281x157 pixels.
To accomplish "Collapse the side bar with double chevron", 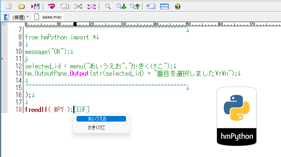I will pos(3,24).
